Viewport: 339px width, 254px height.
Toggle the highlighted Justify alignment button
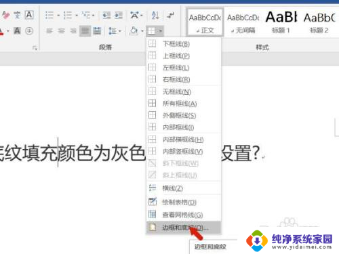[85, 31]
